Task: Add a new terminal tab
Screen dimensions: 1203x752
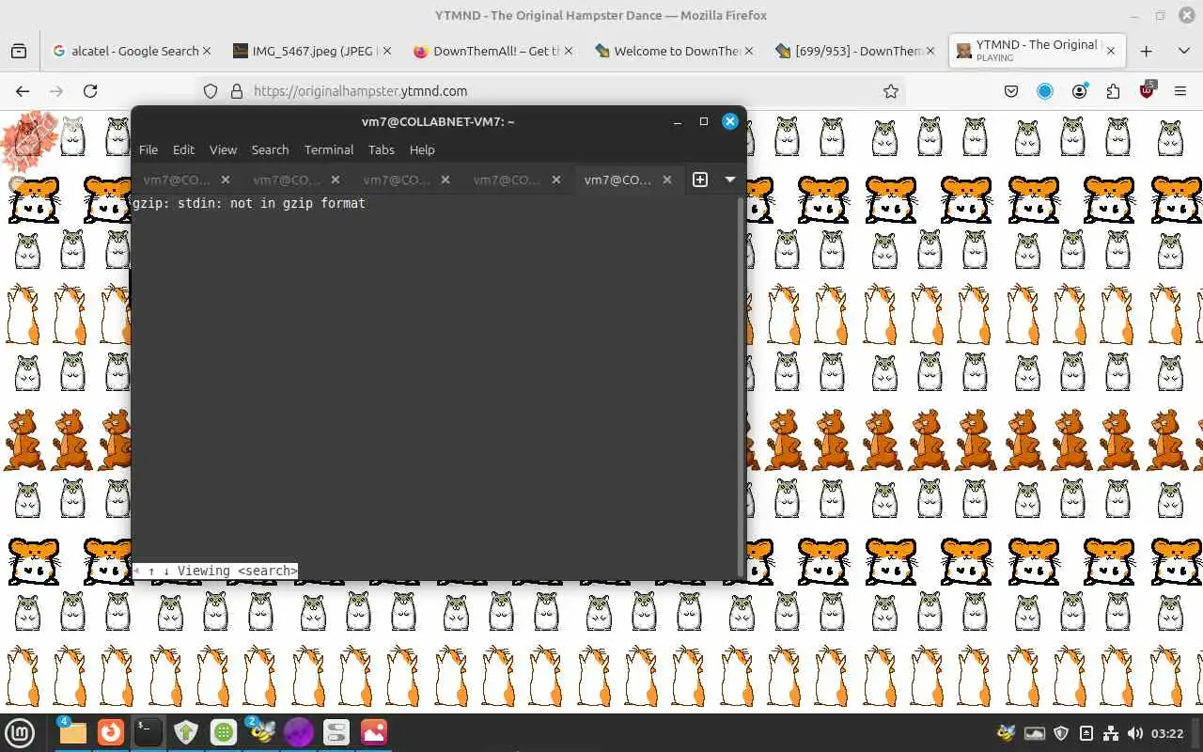Action: click(x=700, y=180)
